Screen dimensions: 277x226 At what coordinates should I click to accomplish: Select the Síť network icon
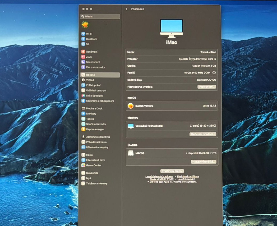pyautogui.click(x=83, y=44)
